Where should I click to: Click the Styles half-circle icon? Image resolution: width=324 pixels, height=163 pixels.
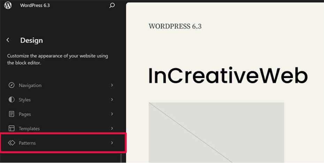11,100
